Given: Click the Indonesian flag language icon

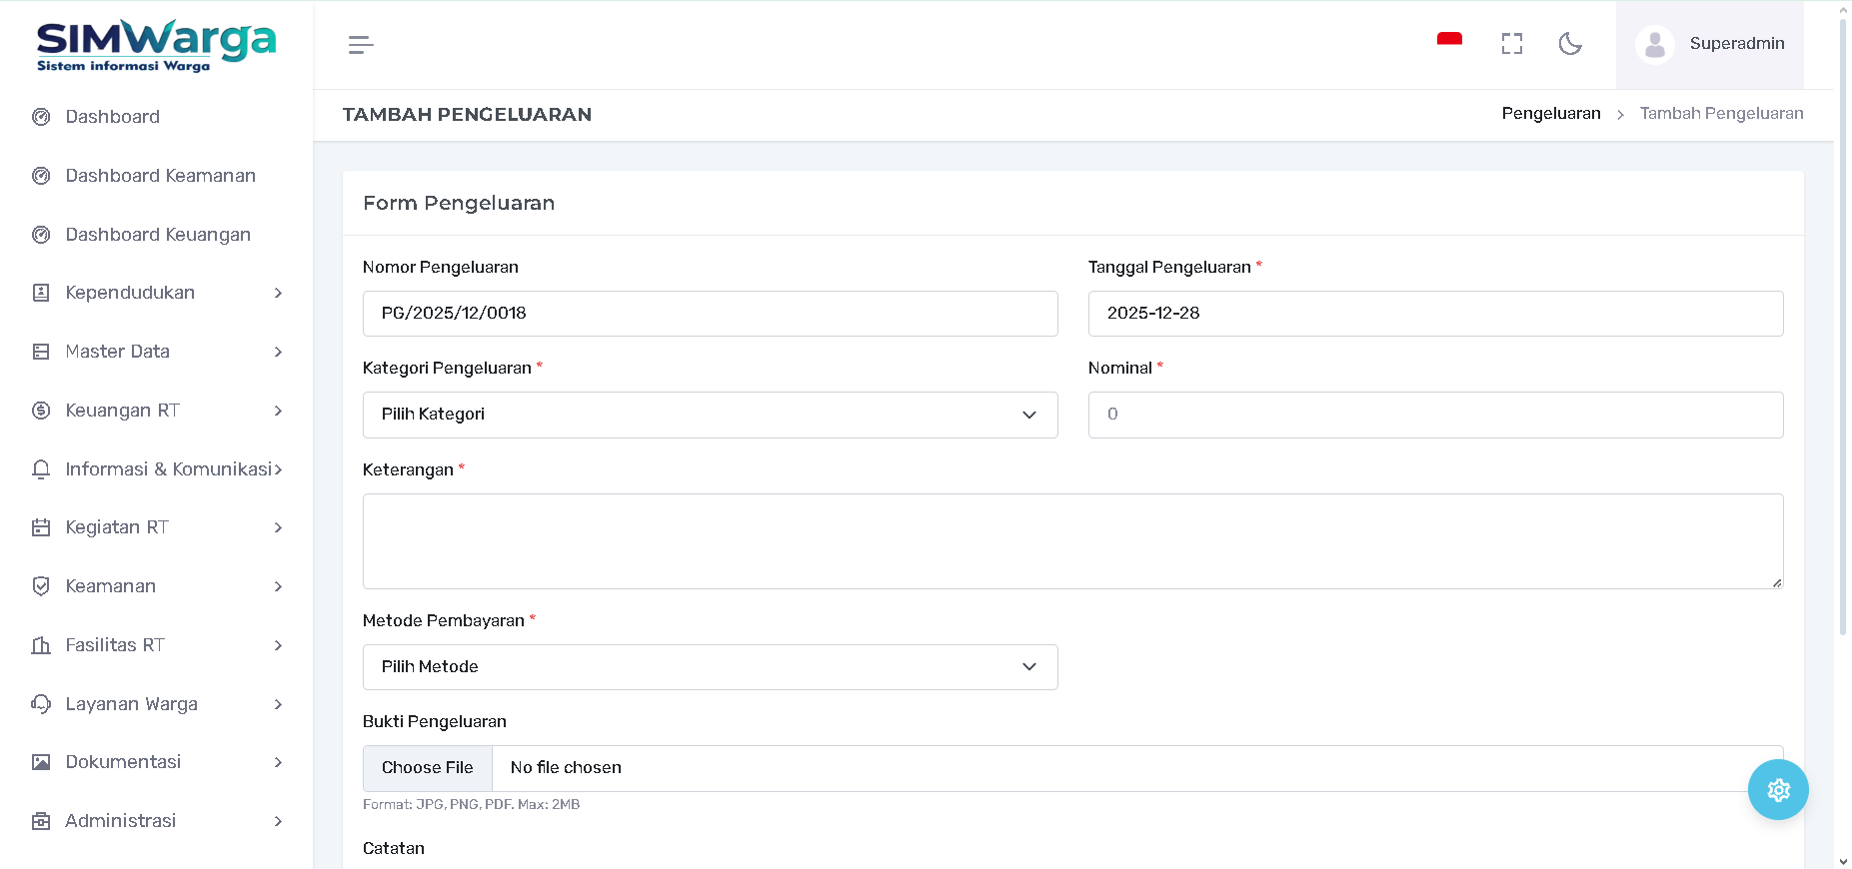Looking at the screenshot, I should (x=1449, y=42).
